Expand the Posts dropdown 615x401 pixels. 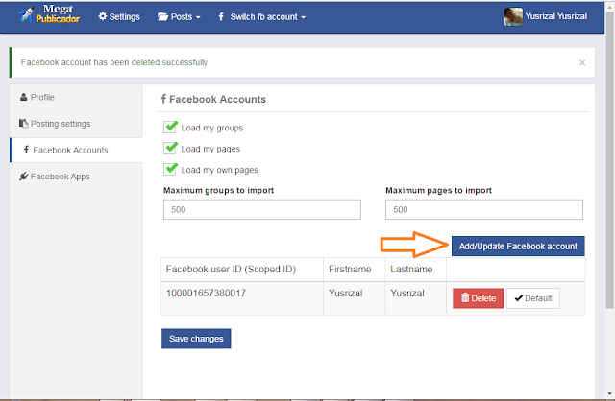179,17
